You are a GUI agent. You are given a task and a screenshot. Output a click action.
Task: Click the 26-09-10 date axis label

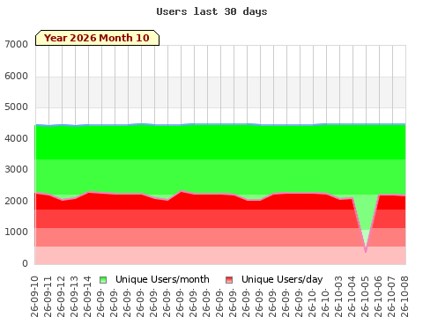pos(34,296)
